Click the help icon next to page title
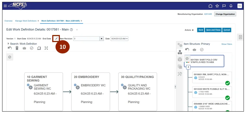This screenshot has height=114, width=246. coord(71,30)
